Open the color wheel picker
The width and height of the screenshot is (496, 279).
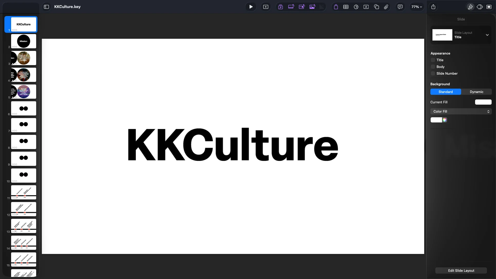pyautogui.click(x=445, y=120)
